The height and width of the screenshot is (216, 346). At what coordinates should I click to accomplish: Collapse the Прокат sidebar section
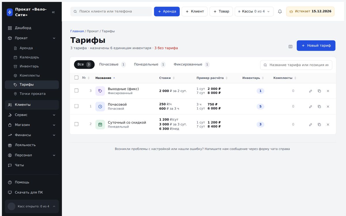[32, 38]
